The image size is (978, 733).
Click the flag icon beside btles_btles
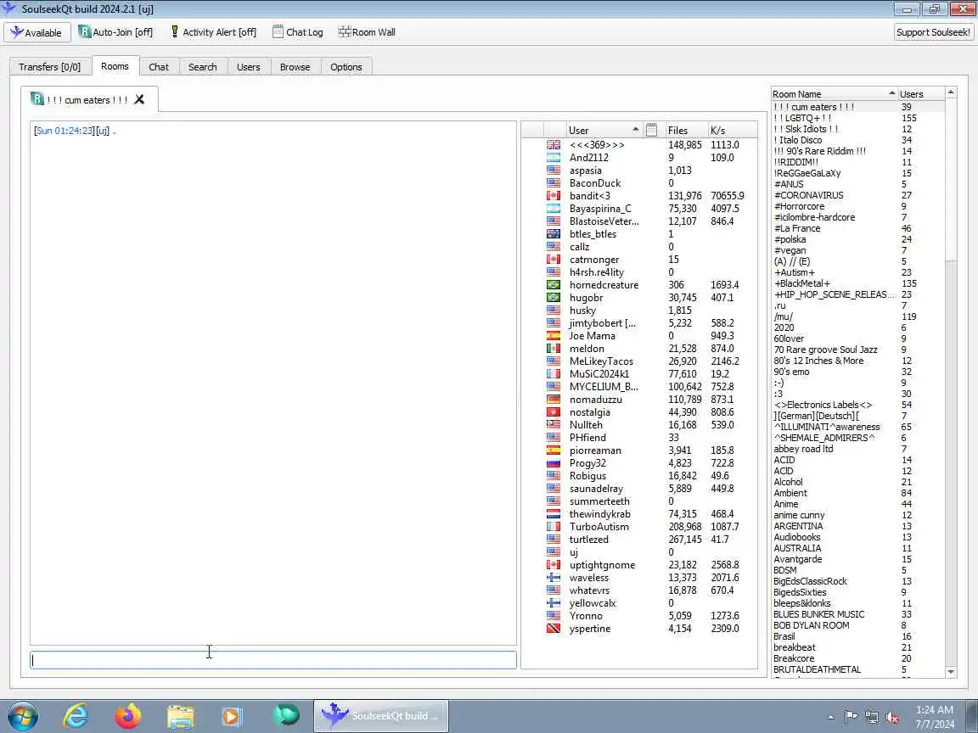coord(554,234)
